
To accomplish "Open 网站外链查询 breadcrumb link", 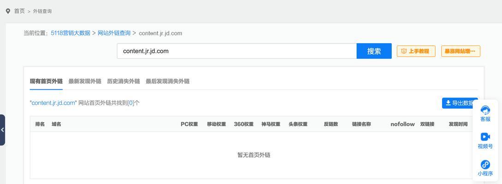I will 114,33.
